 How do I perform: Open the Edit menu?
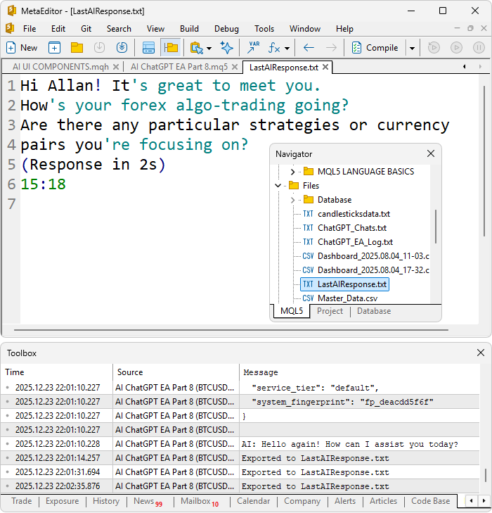point(58,29)
